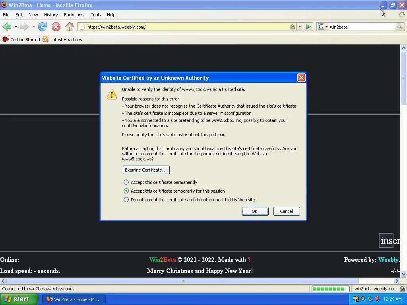Open the Bookmarks menu
The image size is (407, 305).
click(74, 15)
